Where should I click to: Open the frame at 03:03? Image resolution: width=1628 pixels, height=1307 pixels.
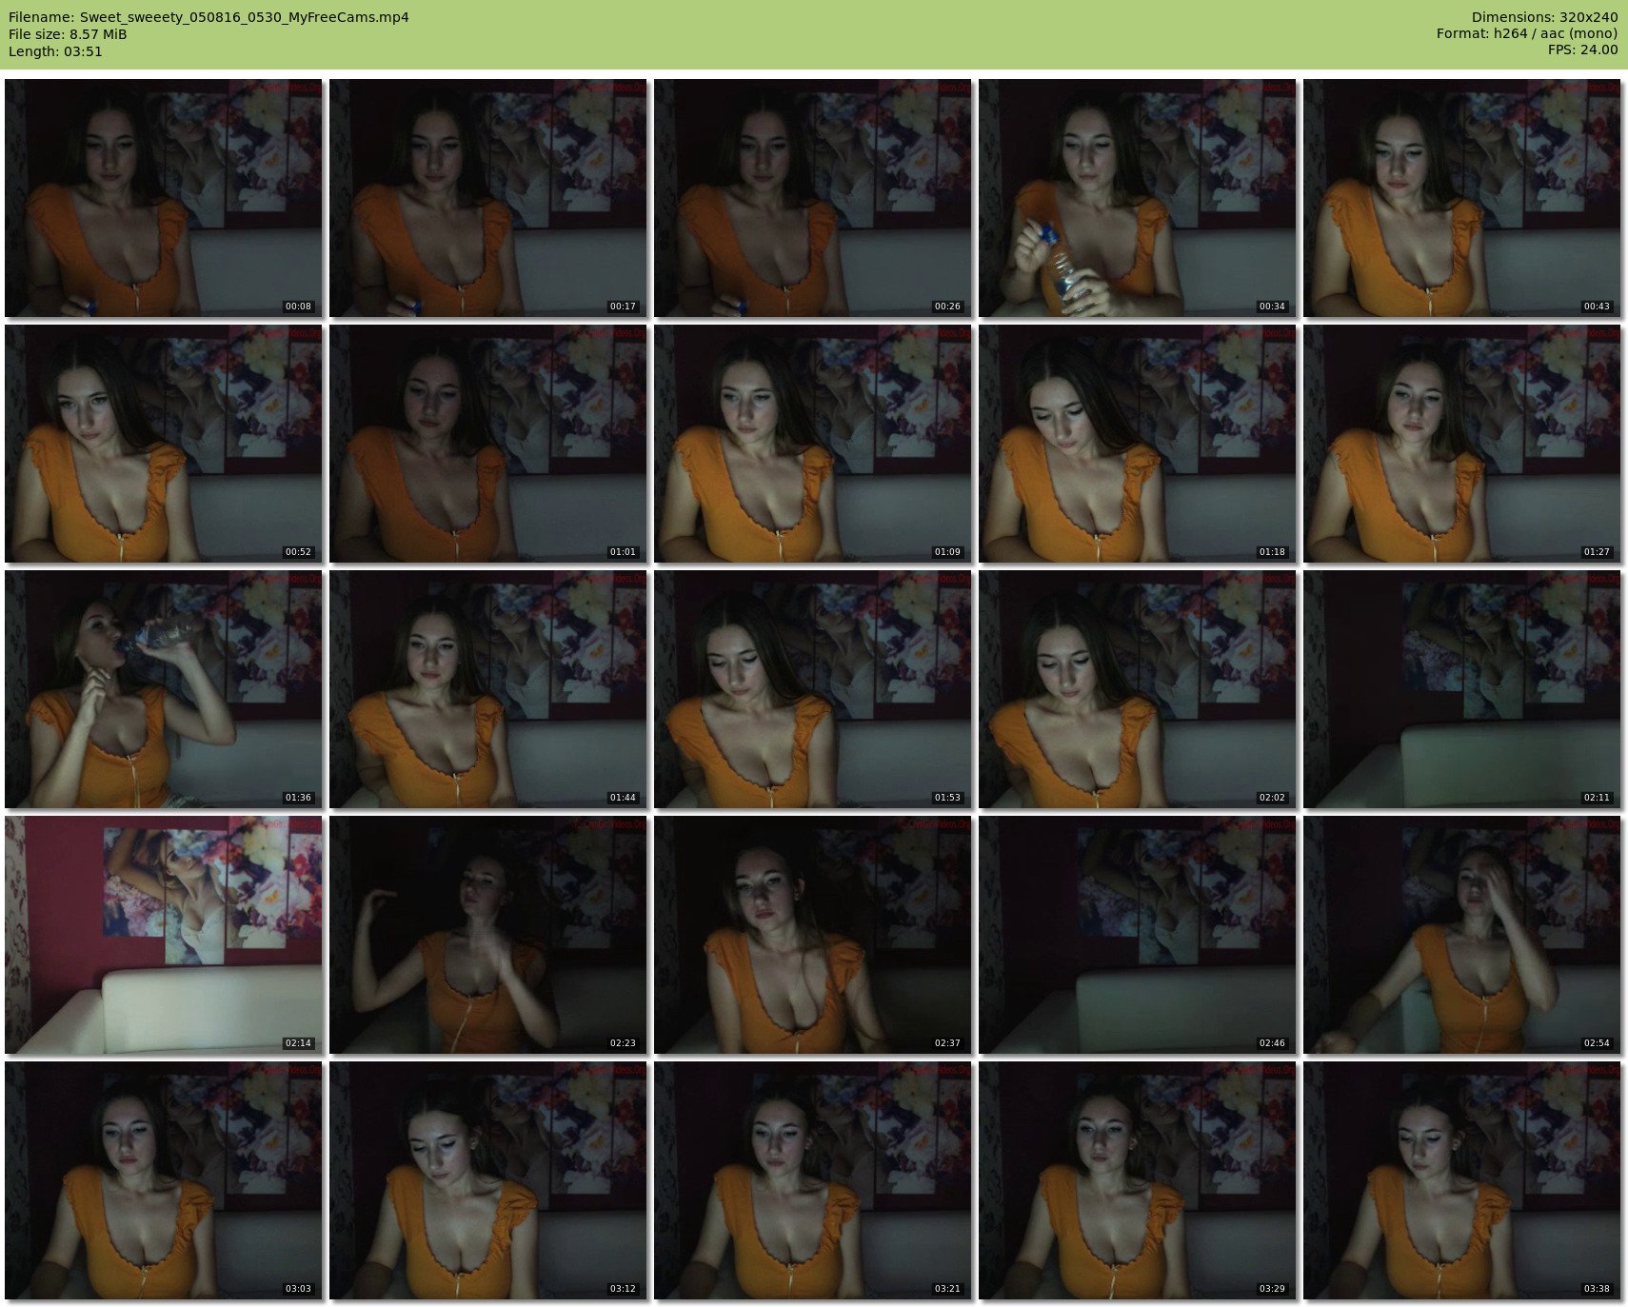coord(164,1180)
